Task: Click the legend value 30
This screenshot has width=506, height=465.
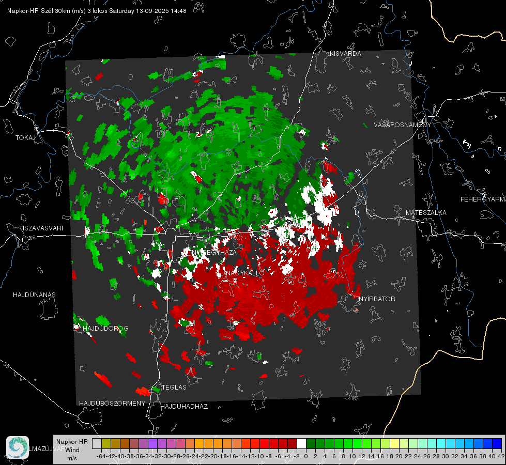Action: click(446, 456)
